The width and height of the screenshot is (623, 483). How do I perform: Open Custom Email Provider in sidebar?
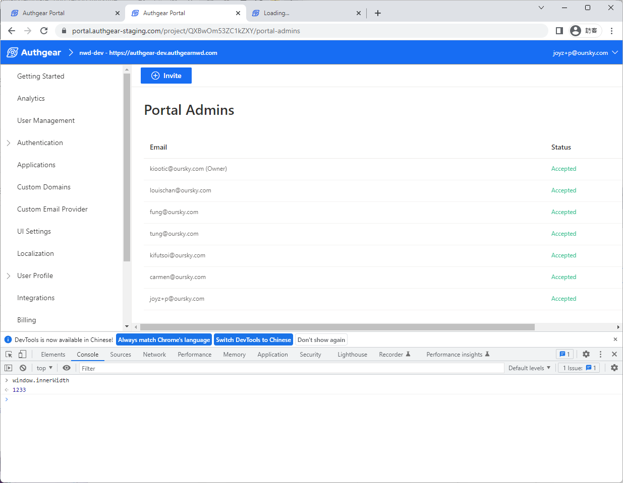52,209
